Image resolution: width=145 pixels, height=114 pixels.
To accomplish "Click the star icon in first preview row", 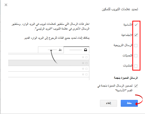I will coord(83,57).
